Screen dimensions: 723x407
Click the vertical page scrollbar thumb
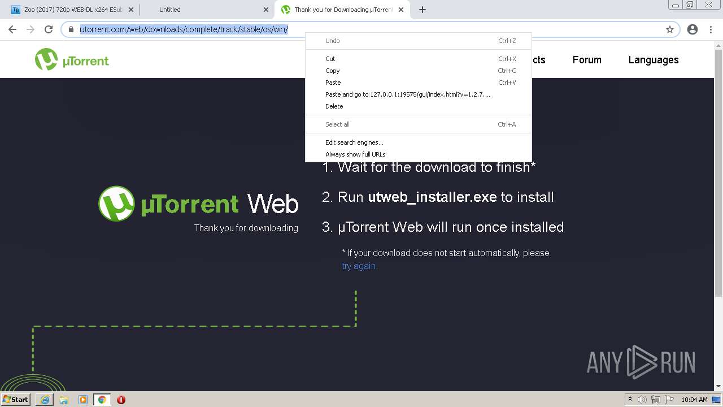tap(718, 172)
